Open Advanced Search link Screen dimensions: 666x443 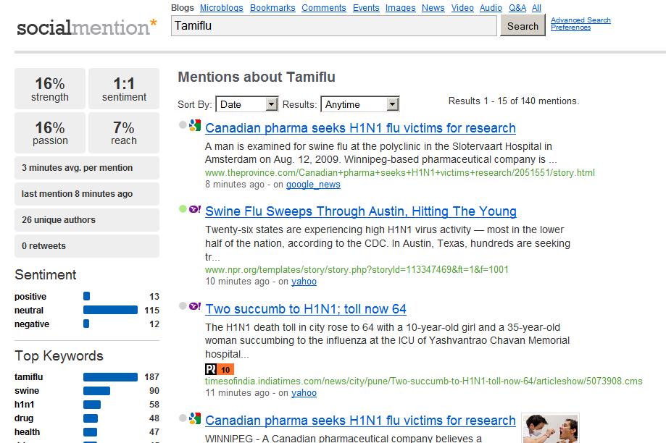tap(580, 20)
